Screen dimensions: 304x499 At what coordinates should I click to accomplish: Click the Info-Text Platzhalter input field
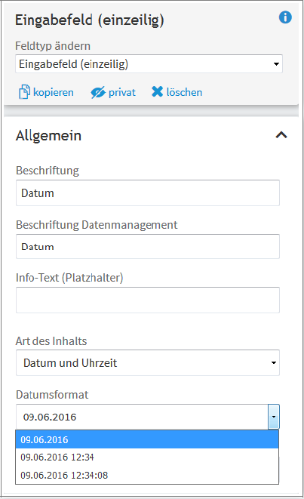(x=148, y=300)
